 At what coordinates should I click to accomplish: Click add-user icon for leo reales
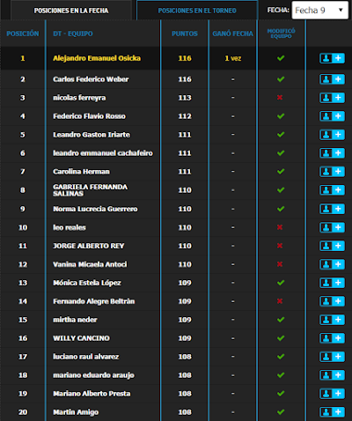[332, 227]
